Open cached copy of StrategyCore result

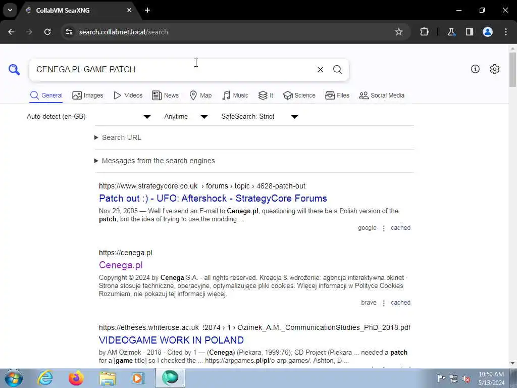point(400,228)
